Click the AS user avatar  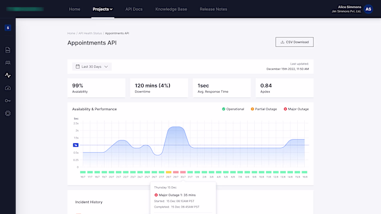coord(368,9)
